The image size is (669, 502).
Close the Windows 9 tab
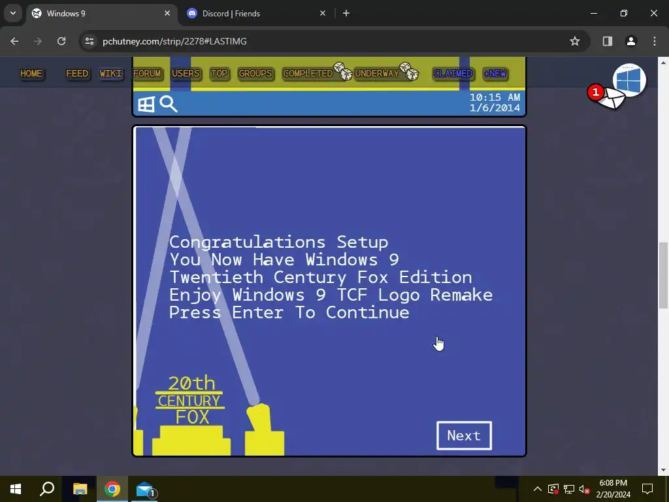[167, 13]
